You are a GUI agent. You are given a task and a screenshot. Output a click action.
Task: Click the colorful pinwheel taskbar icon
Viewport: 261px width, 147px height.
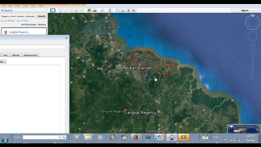(x=160, y=137)
